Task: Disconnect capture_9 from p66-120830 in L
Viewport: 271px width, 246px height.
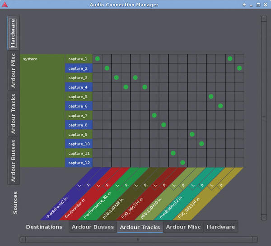Action: pos(192,134)
